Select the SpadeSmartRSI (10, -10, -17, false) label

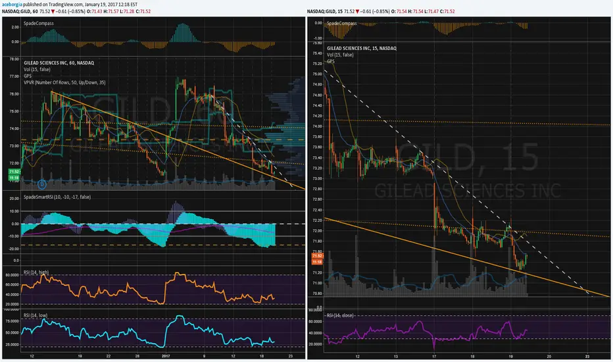point(57,197)
